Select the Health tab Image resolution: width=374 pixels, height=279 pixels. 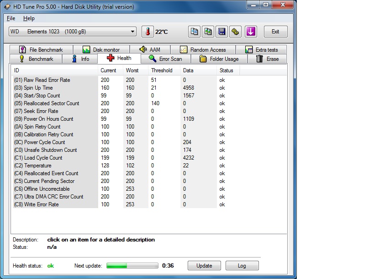pos(119,58)
